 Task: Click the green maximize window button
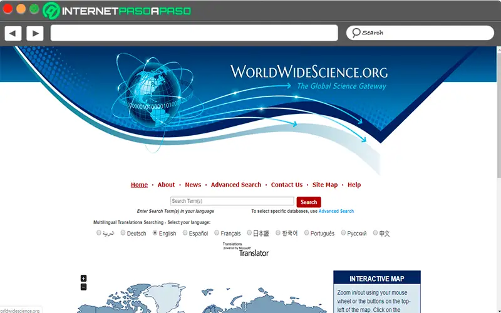(34, 9)
